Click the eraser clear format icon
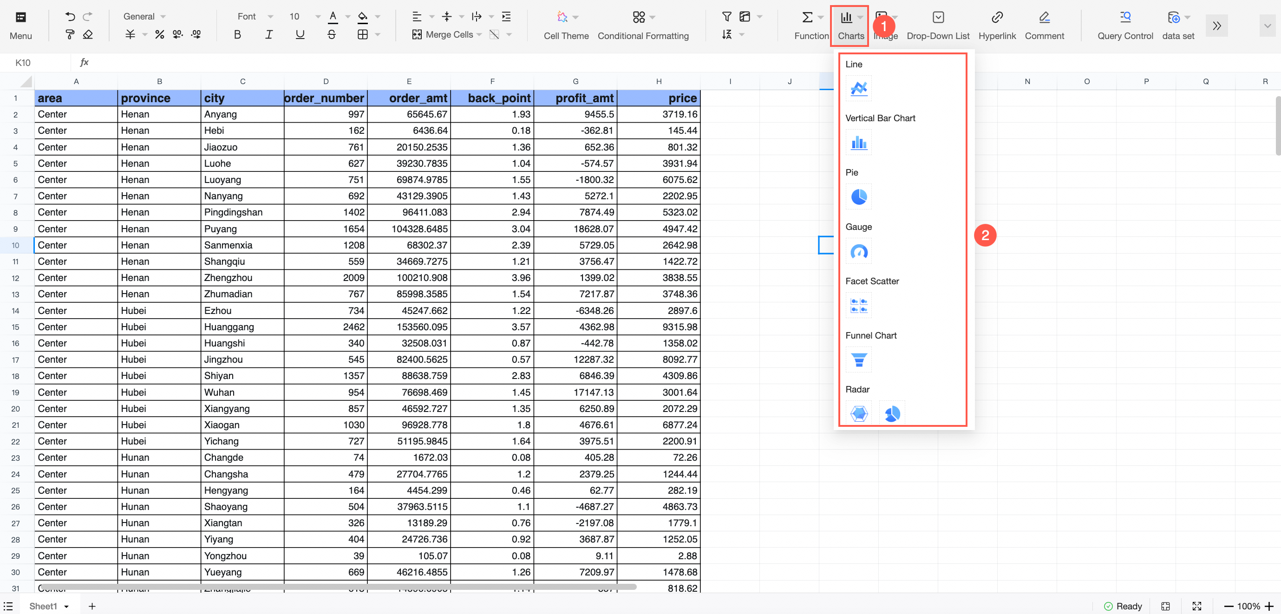Viewport: 1281px width, 614px height. pyautogui.click(x=88, y=34)
